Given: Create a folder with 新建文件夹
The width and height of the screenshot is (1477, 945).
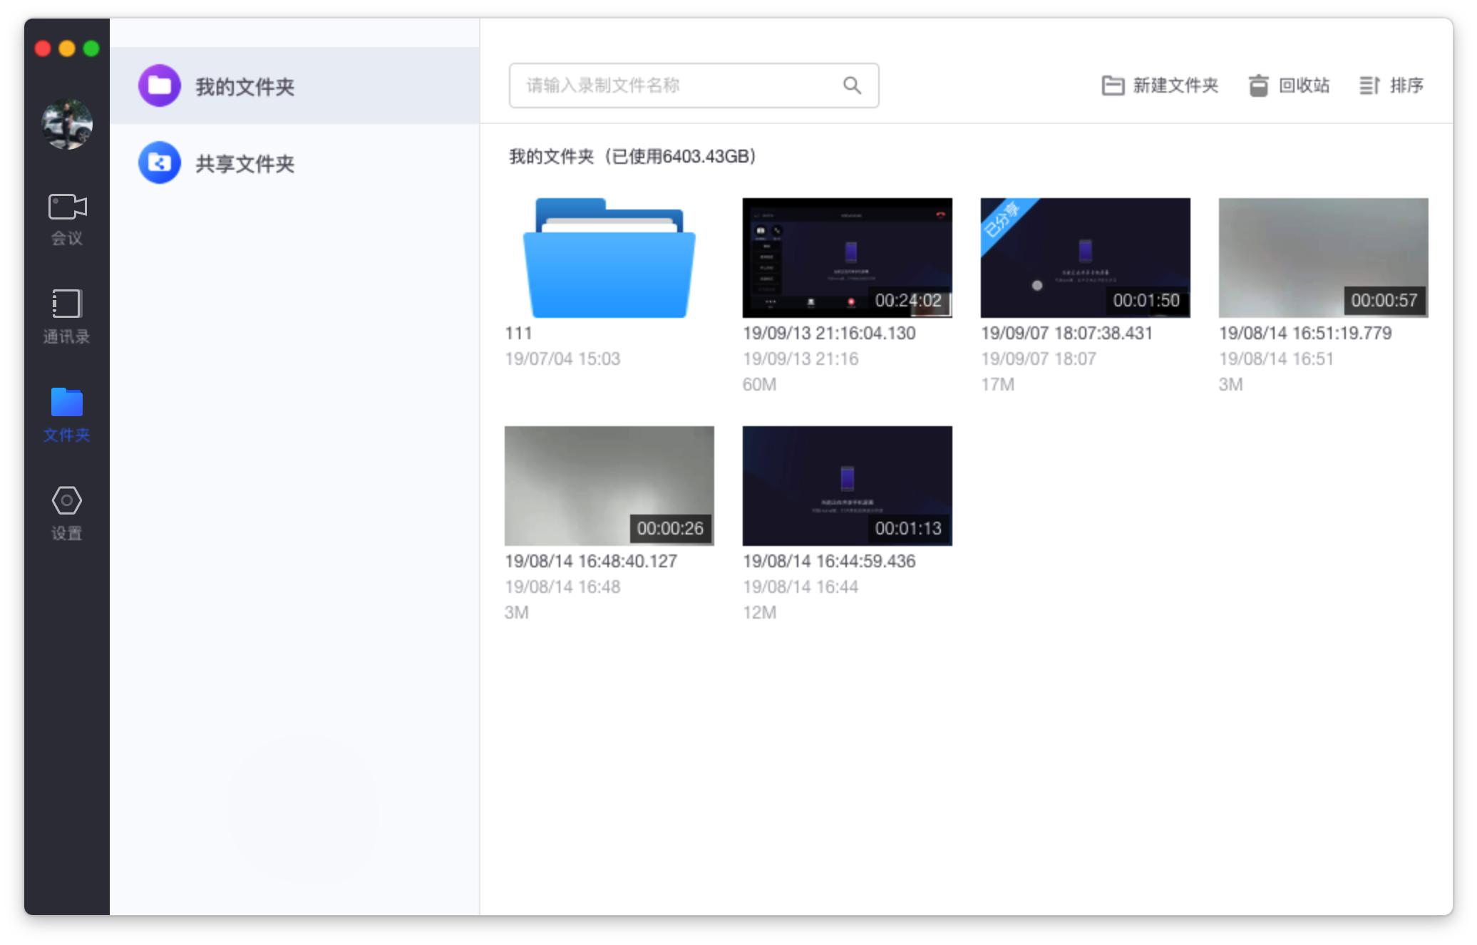Looking at the screenshot, I should tap(1160, 86).
